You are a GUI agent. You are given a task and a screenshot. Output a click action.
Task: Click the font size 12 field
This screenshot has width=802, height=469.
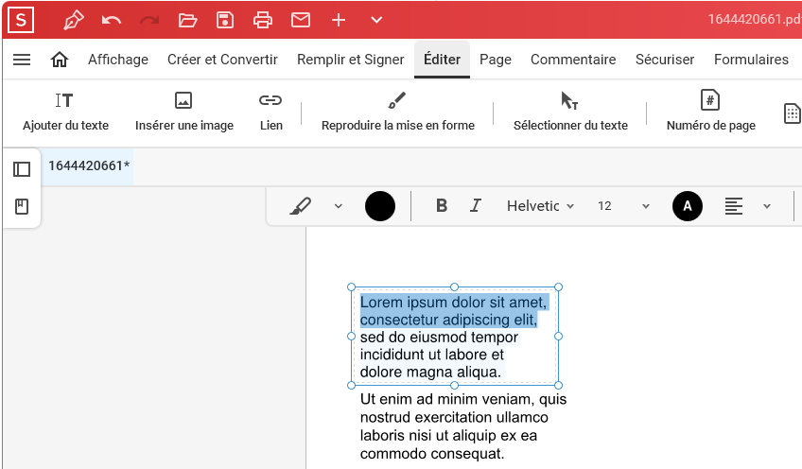pyautogui.click(x=604, y=205)
